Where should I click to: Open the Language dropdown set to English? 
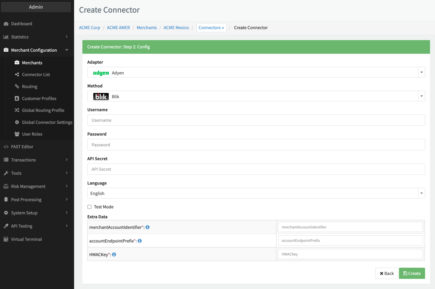click(x=256, y=193)
